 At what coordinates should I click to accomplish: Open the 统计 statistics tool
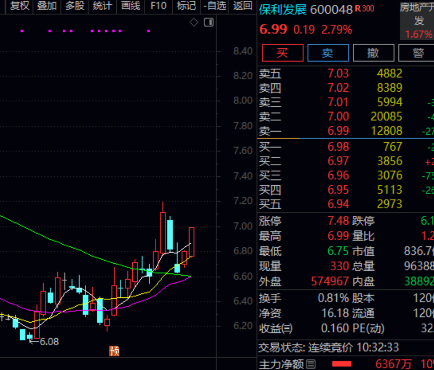click(103, 6)
